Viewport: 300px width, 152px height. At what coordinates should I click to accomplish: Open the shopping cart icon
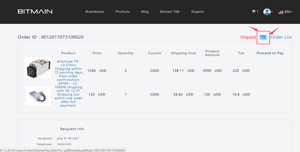pos(254,12)
